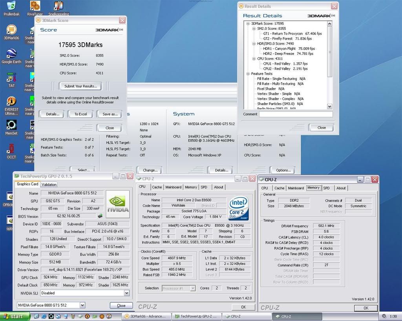Click the Comment field in Result Details

[x=296, y=114]
